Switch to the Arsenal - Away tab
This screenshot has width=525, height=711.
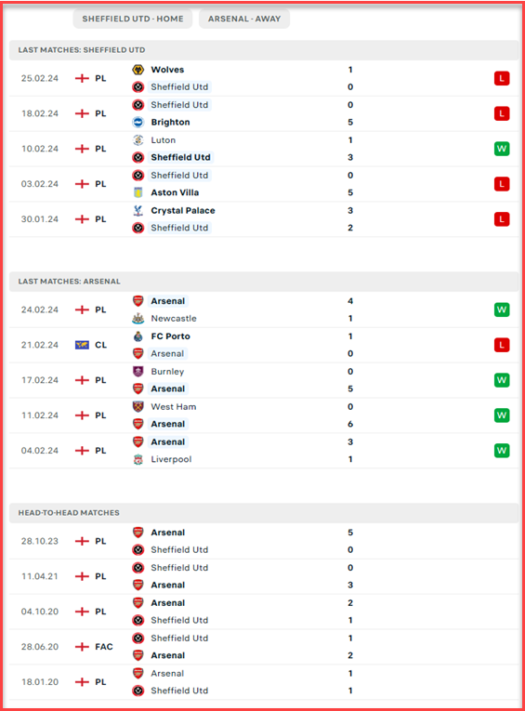244,19
